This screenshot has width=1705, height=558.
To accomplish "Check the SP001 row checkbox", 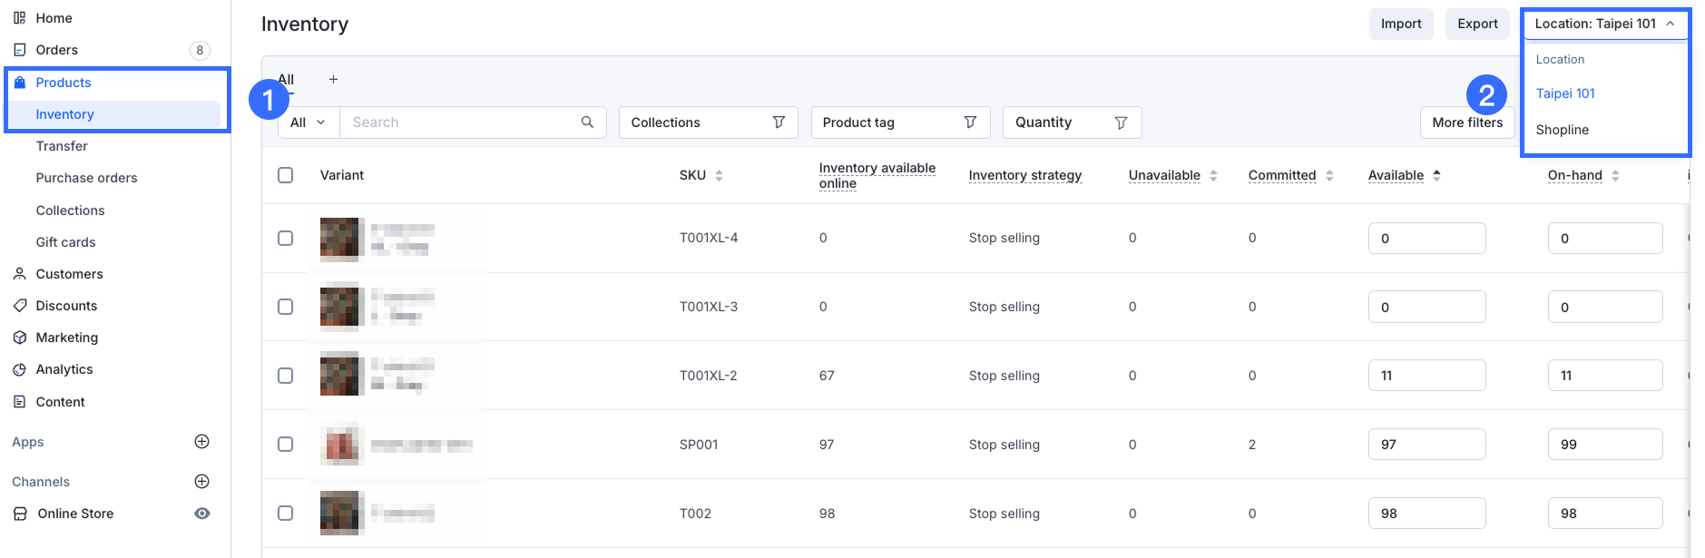I will (x=286, y=445).
